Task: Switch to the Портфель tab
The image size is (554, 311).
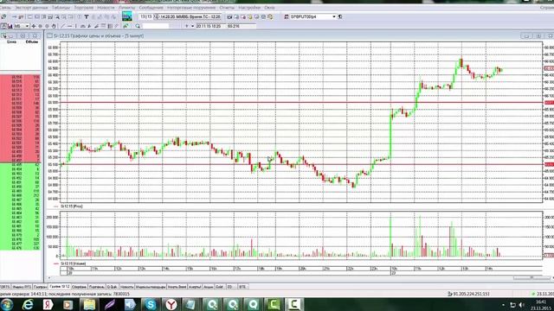Action: click(96, 287)
